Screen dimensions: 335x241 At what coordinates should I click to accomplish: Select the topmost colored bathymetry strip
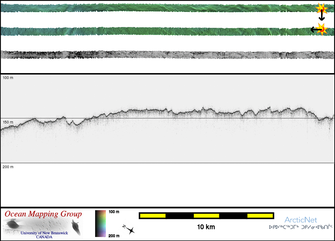pyautogui.click(x=161, y=8)
